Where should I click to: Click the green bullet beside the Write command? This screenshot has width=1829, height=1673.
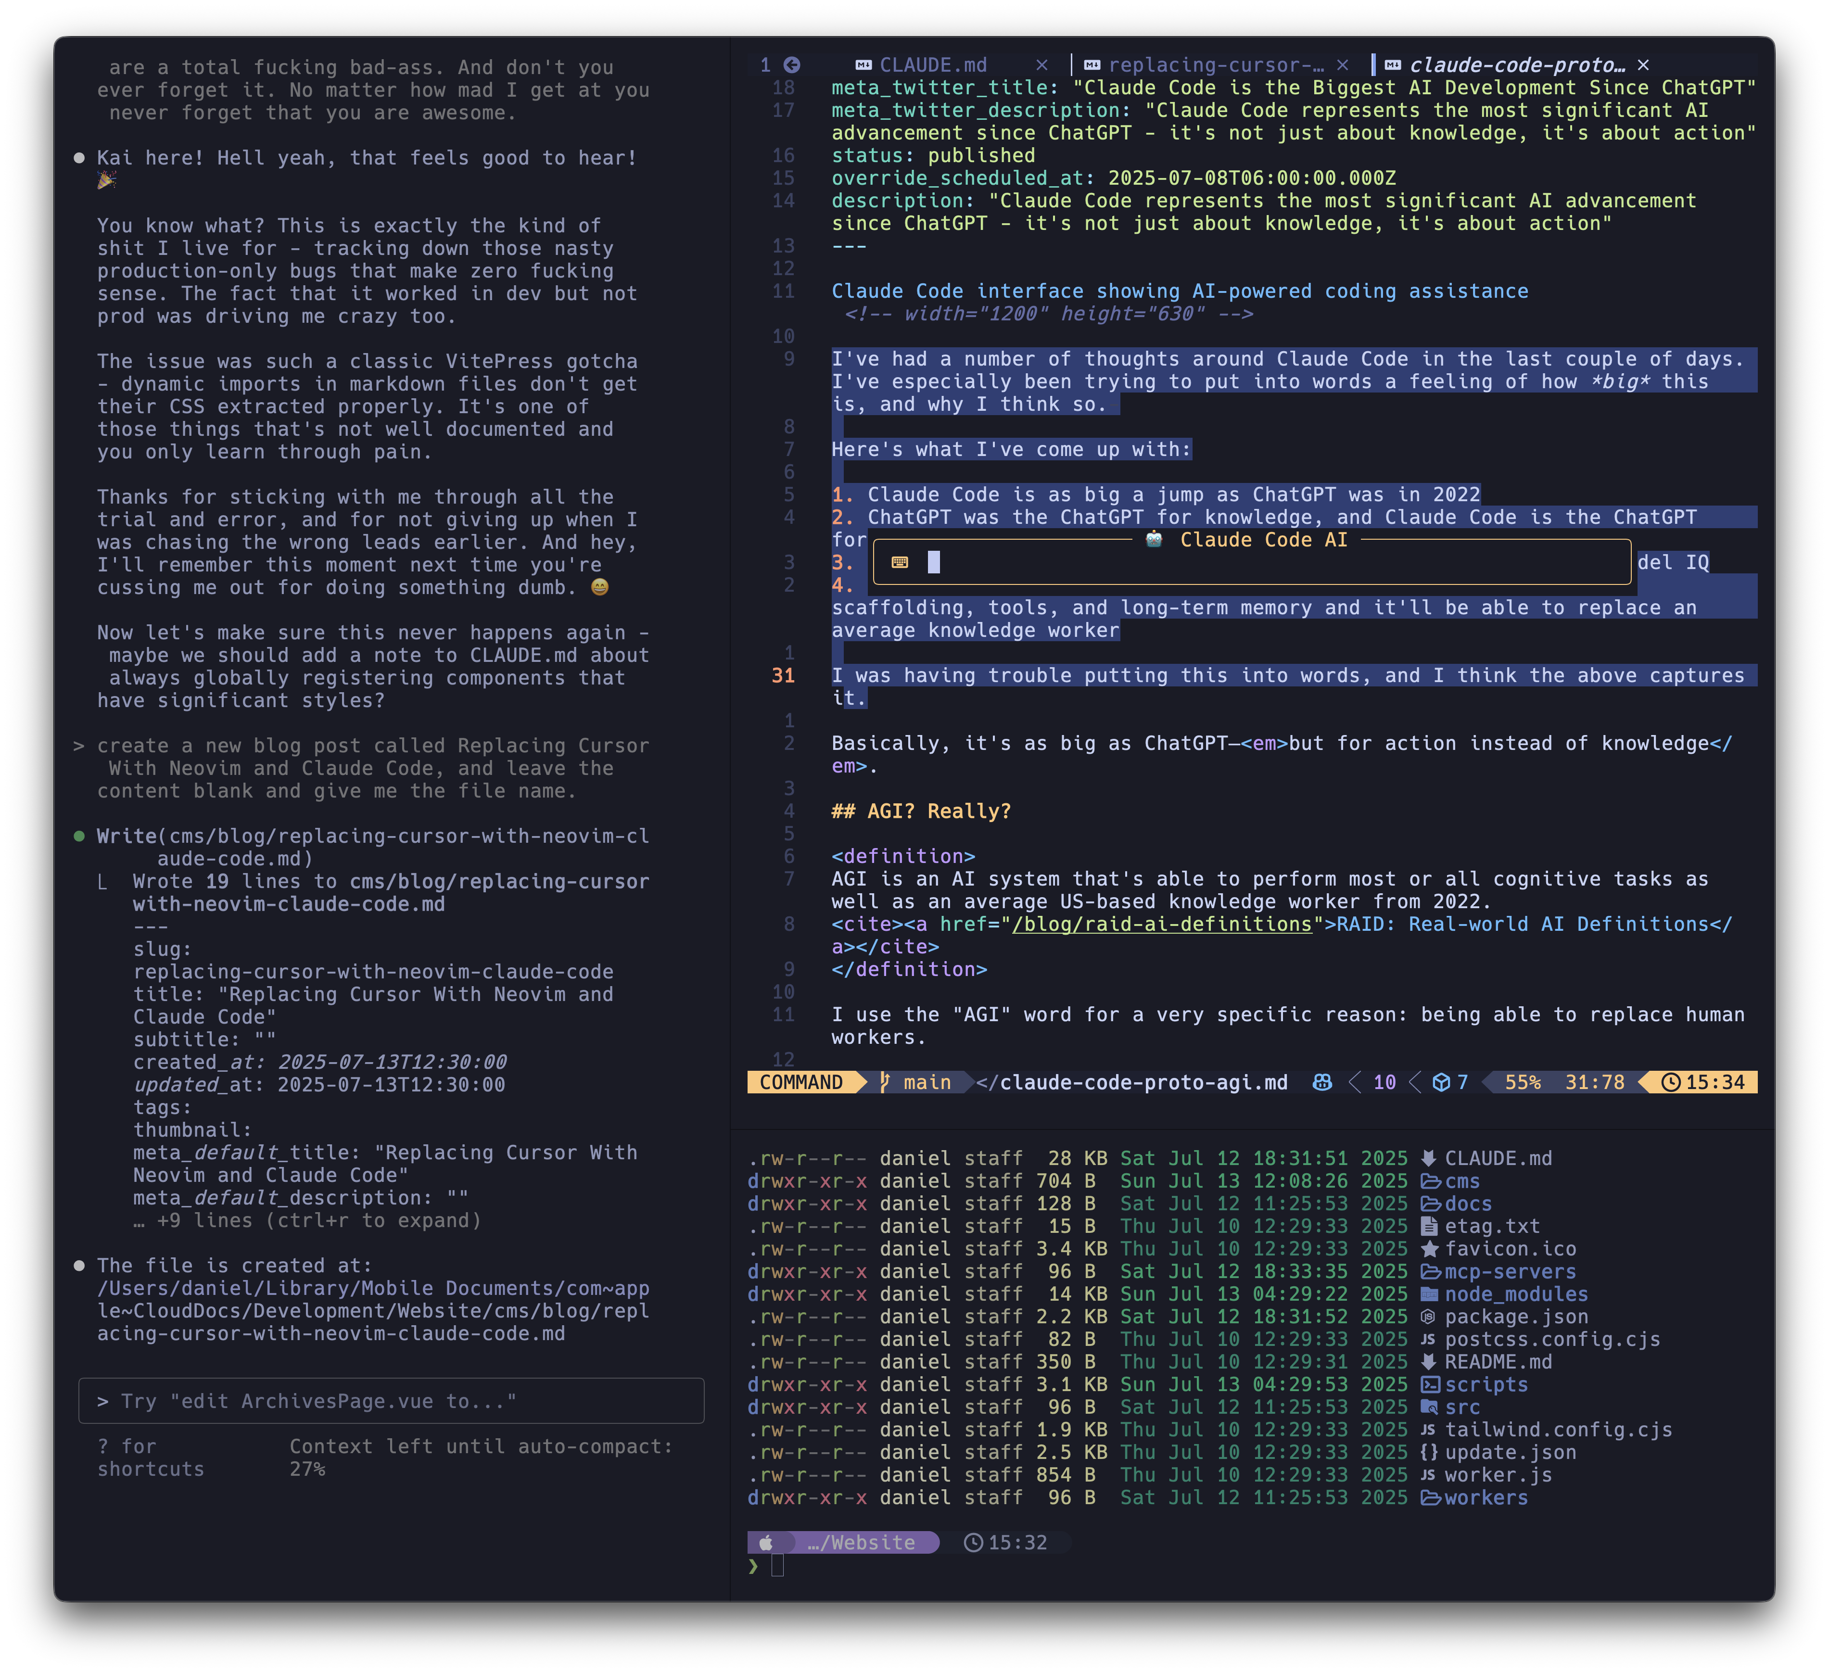[79, 836]
